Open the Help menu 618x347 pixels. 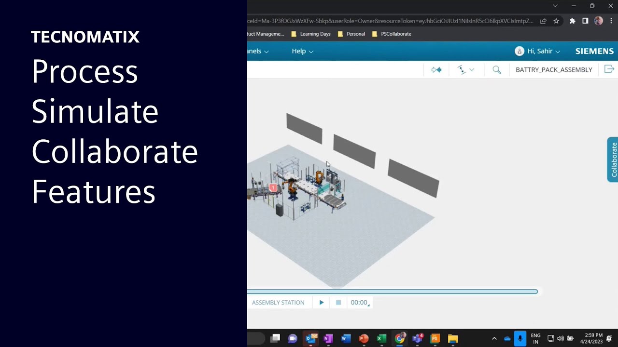tap(302, 51)
